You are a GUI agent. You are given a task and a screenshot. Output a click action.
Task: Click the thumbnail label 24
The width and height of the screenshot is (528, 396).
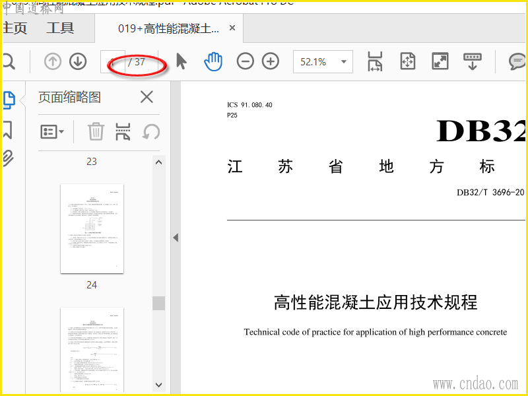pyautogui.click(x=92, y=285)
